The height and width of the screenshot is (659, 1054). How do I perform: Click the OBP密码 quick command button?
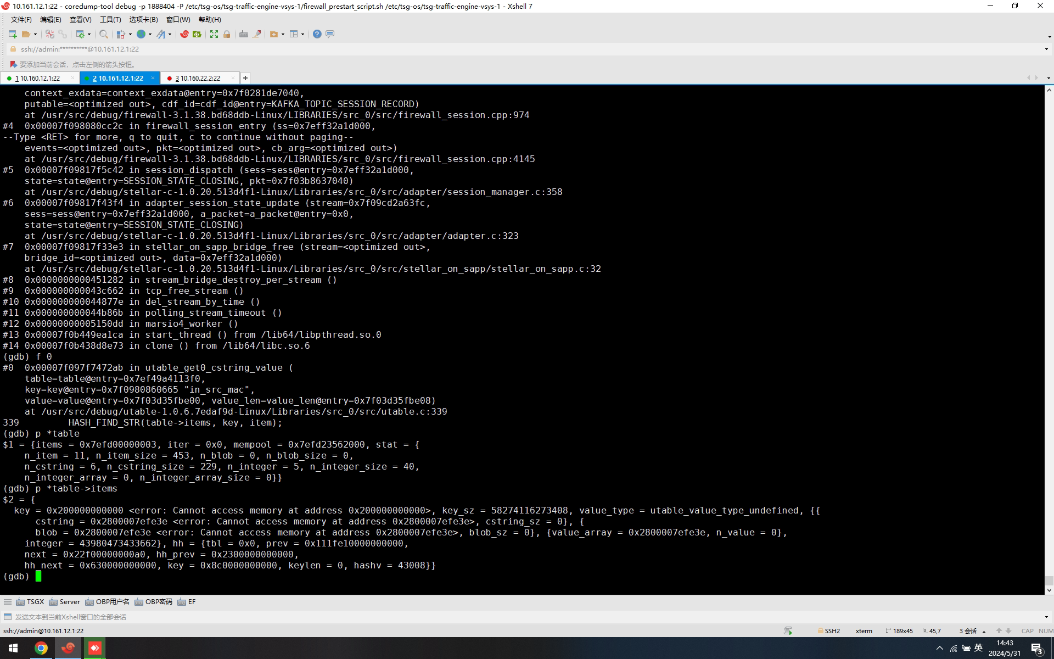pos(154,602)
